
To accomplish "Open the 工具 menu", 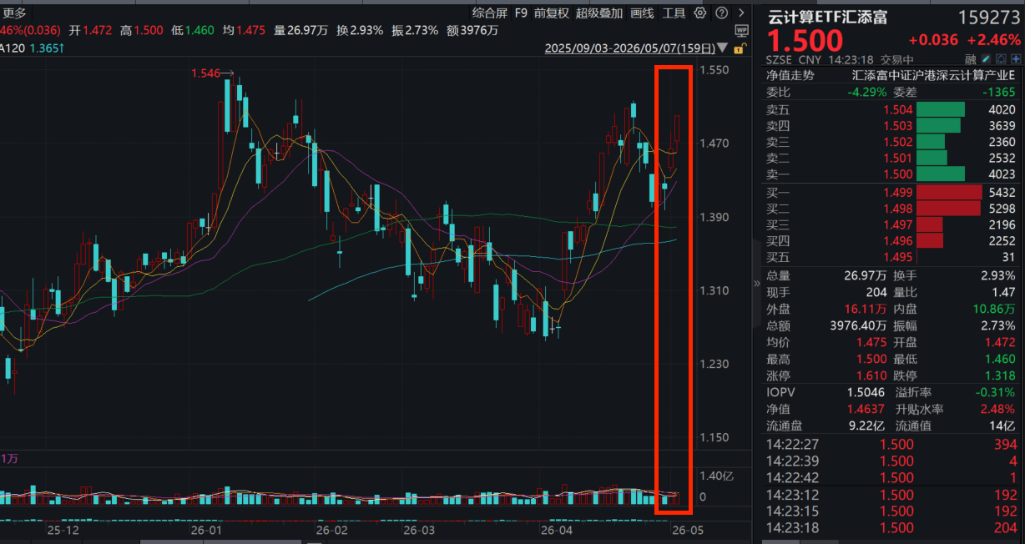I will click(674, 13).
